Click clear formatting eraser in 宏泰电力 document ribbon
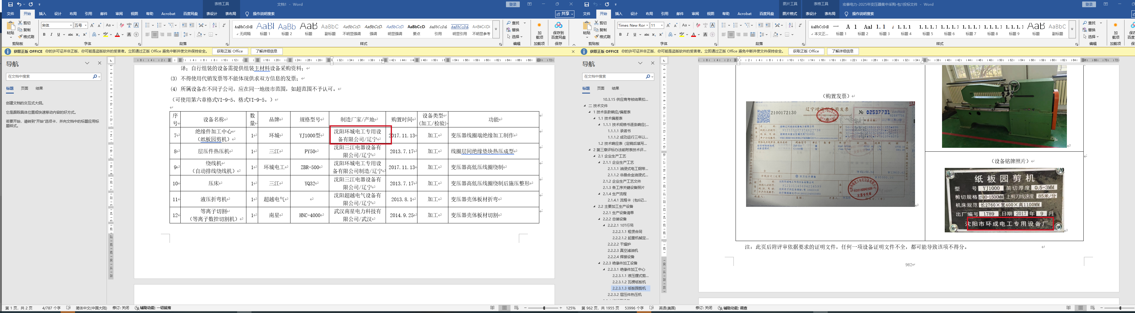 [698, 25]
